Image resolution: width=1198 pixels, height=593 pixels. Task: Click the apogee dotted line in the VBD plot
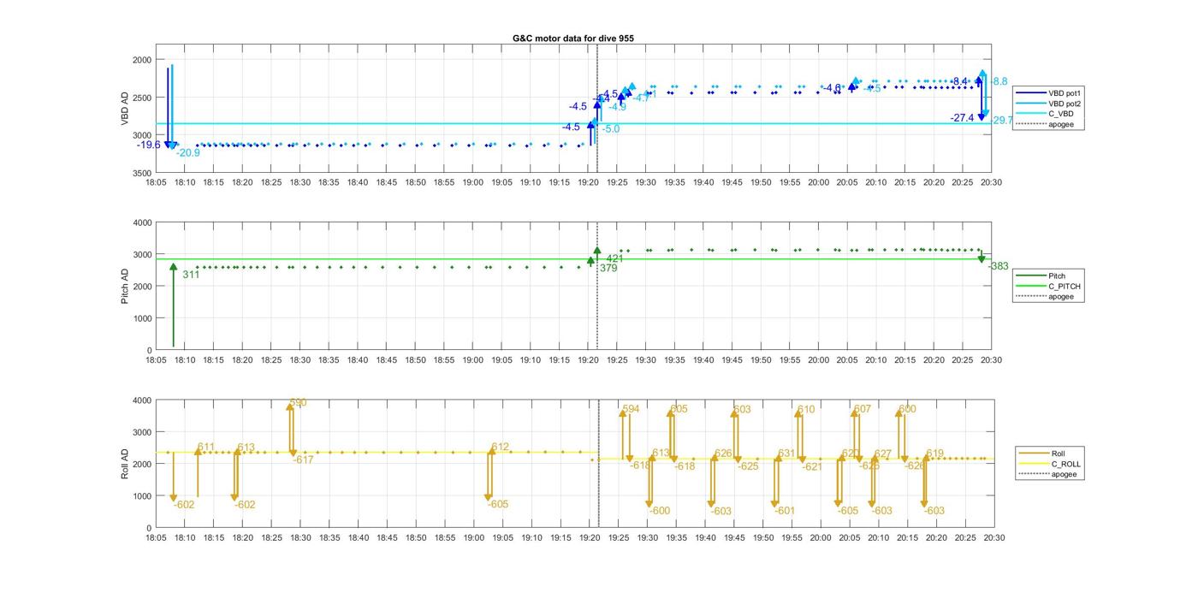(x=596, y=109)
